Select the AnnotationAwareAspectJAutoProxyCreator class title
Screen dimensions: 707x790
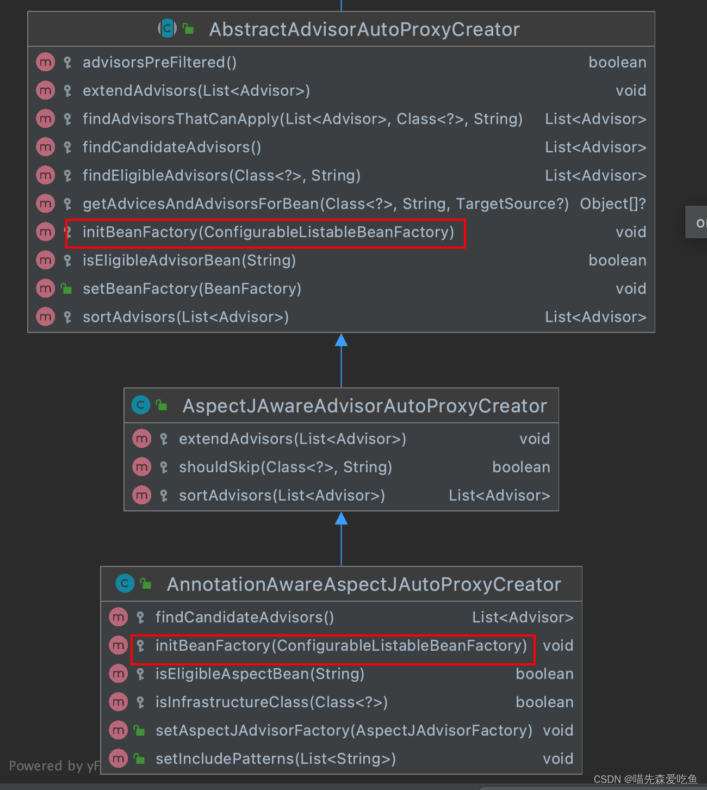click(x=364, y=584)
